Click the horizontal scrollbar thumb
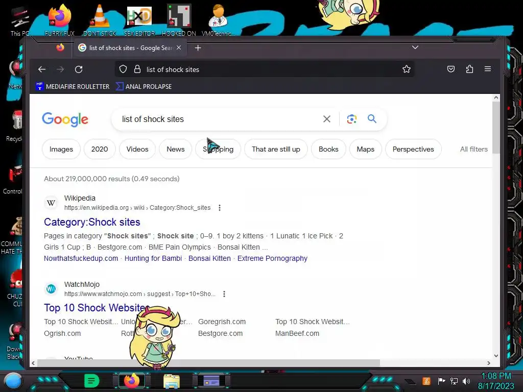Viewport: 523px width, 392px height. (x=208, y=363)
